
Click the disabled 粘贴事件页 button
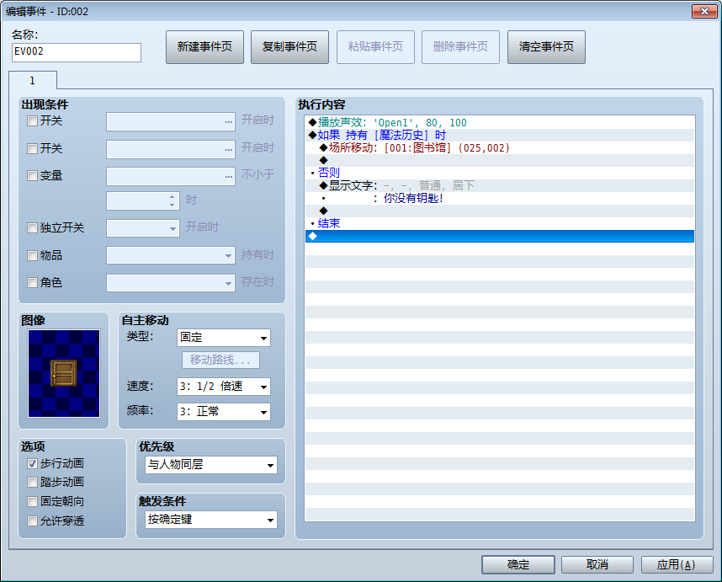point(375,47)
